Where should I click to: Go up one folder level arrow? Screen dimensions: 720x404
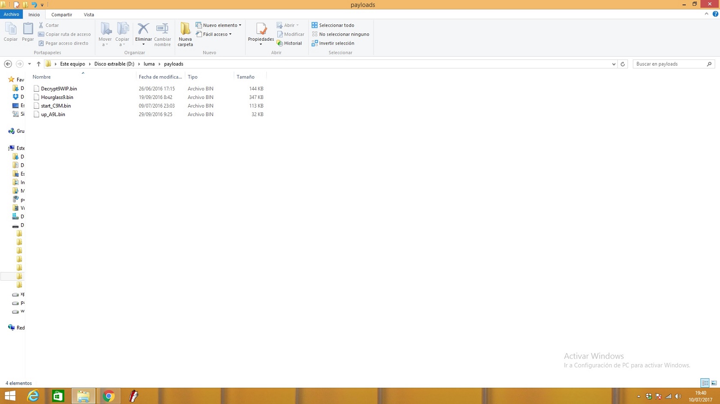point(39,64)
